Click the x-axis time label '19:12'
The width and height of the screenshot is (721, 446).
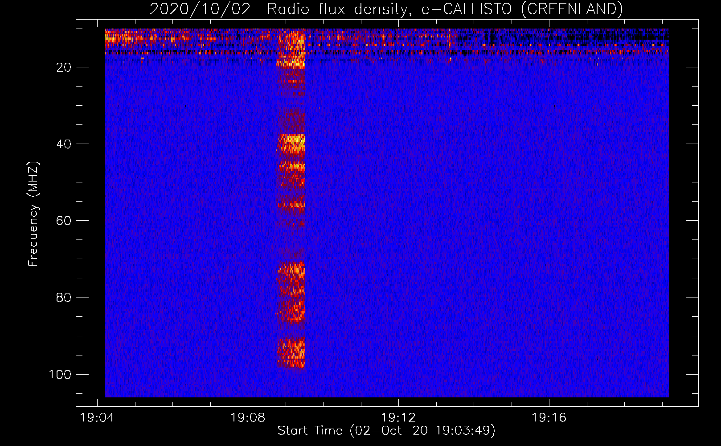click(x=398, y=418)
